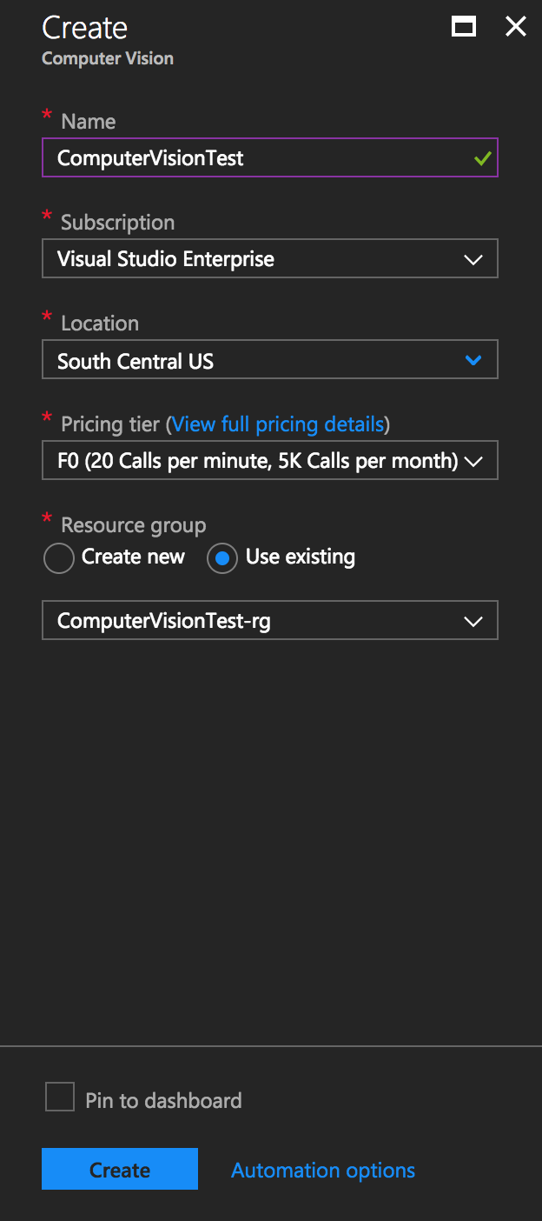Select the Create new radio button
Viewport: 542px width, 1221px height.
(58, 558)
